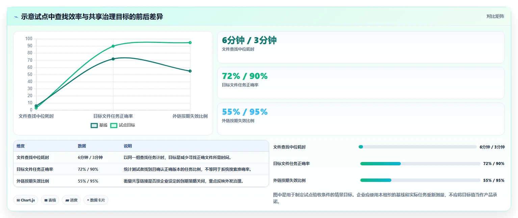
Task: Click the 对比矩阵 label in header
Action: tap(495, 17)
